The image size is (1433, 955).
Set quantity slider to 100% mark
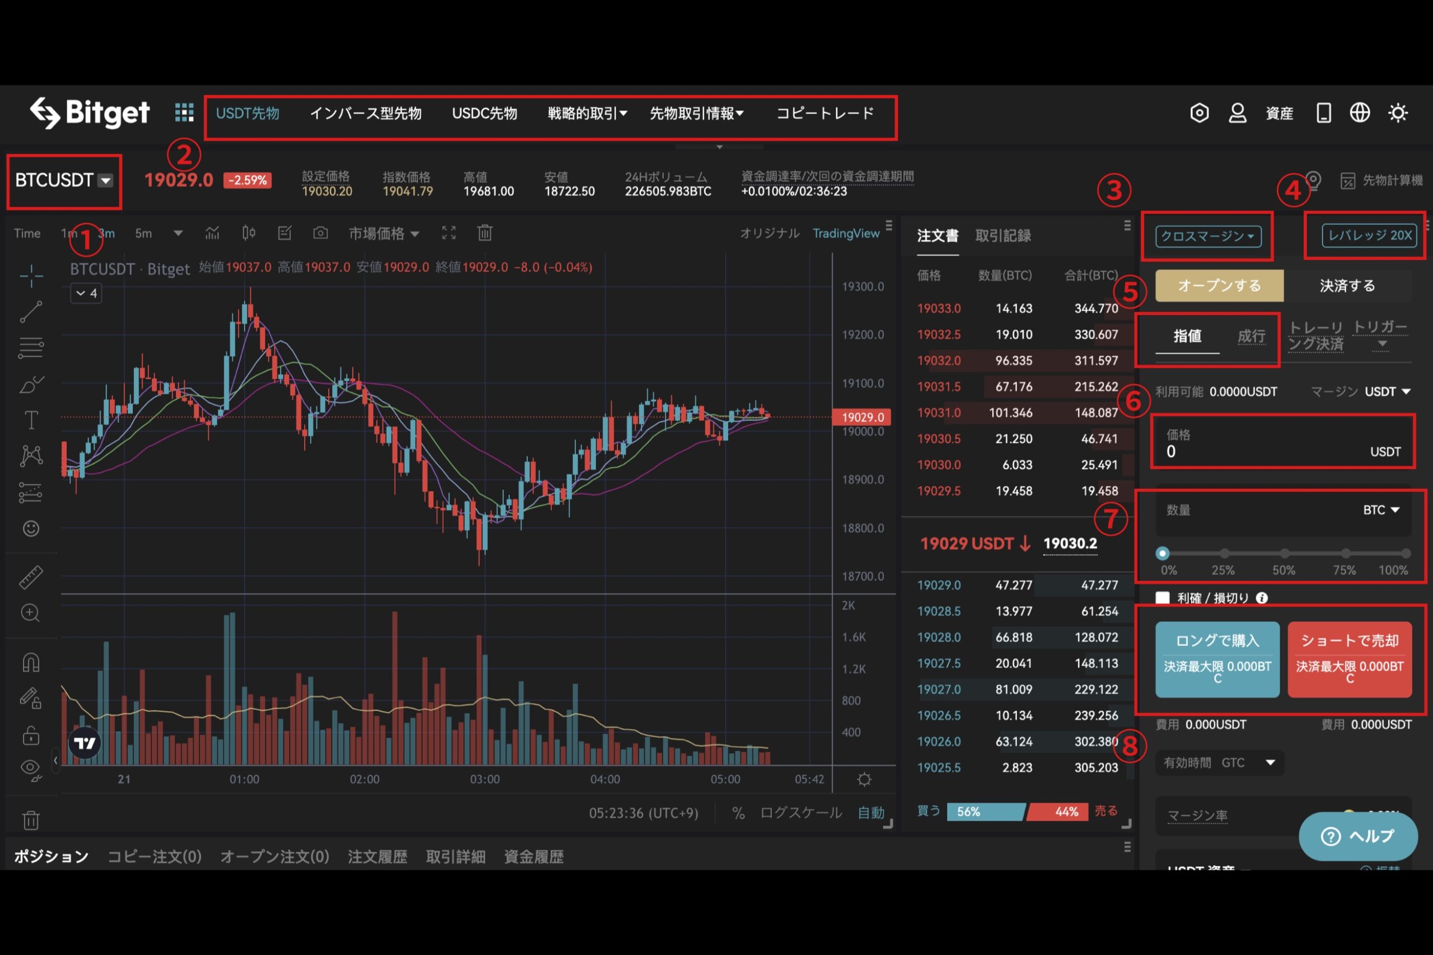pyautogui.click(x=1406, y=554)
